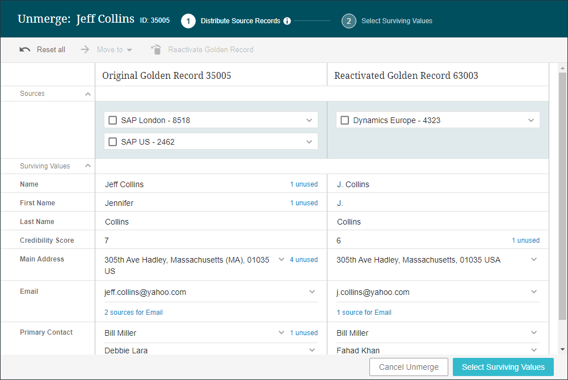Collapse the Surviving Values section chevron
Viewport: 568px width, 380px height.
(87, 166)
